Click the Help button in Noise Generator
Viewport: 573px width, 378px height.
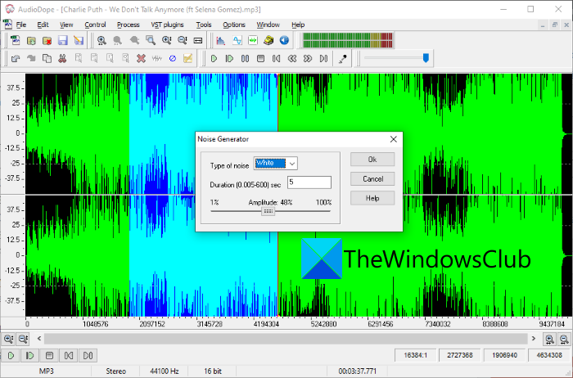[372, 198]
